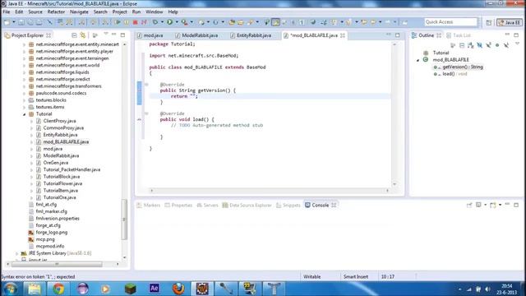Open the New file dropdown arrow

13,22
